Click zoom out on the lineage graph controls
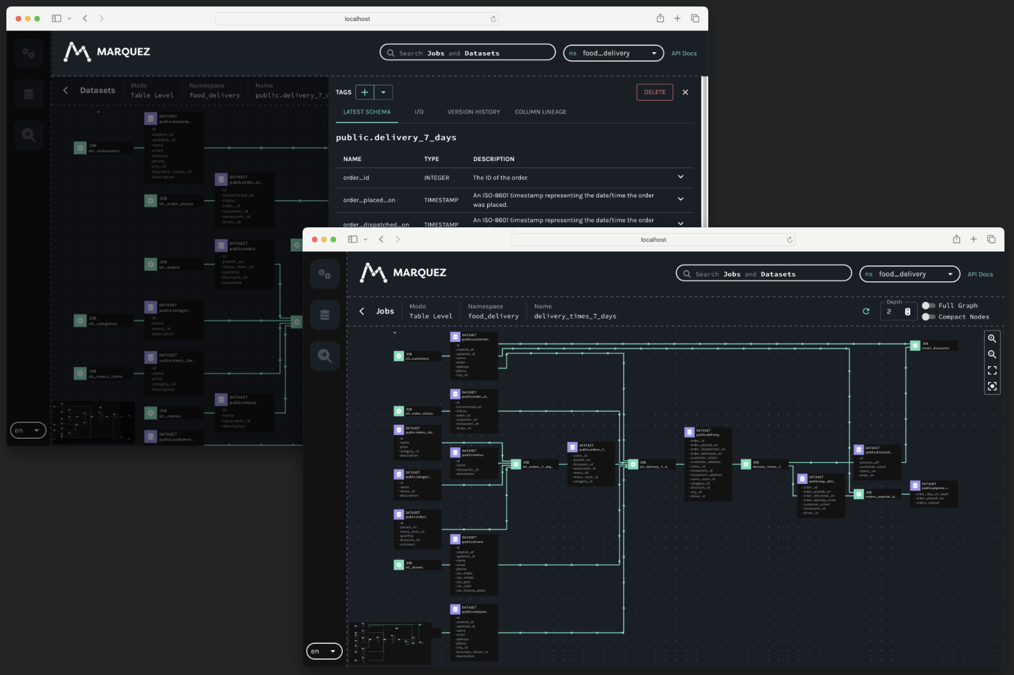This screenshot has width=1014, height=675. [992, 355]
